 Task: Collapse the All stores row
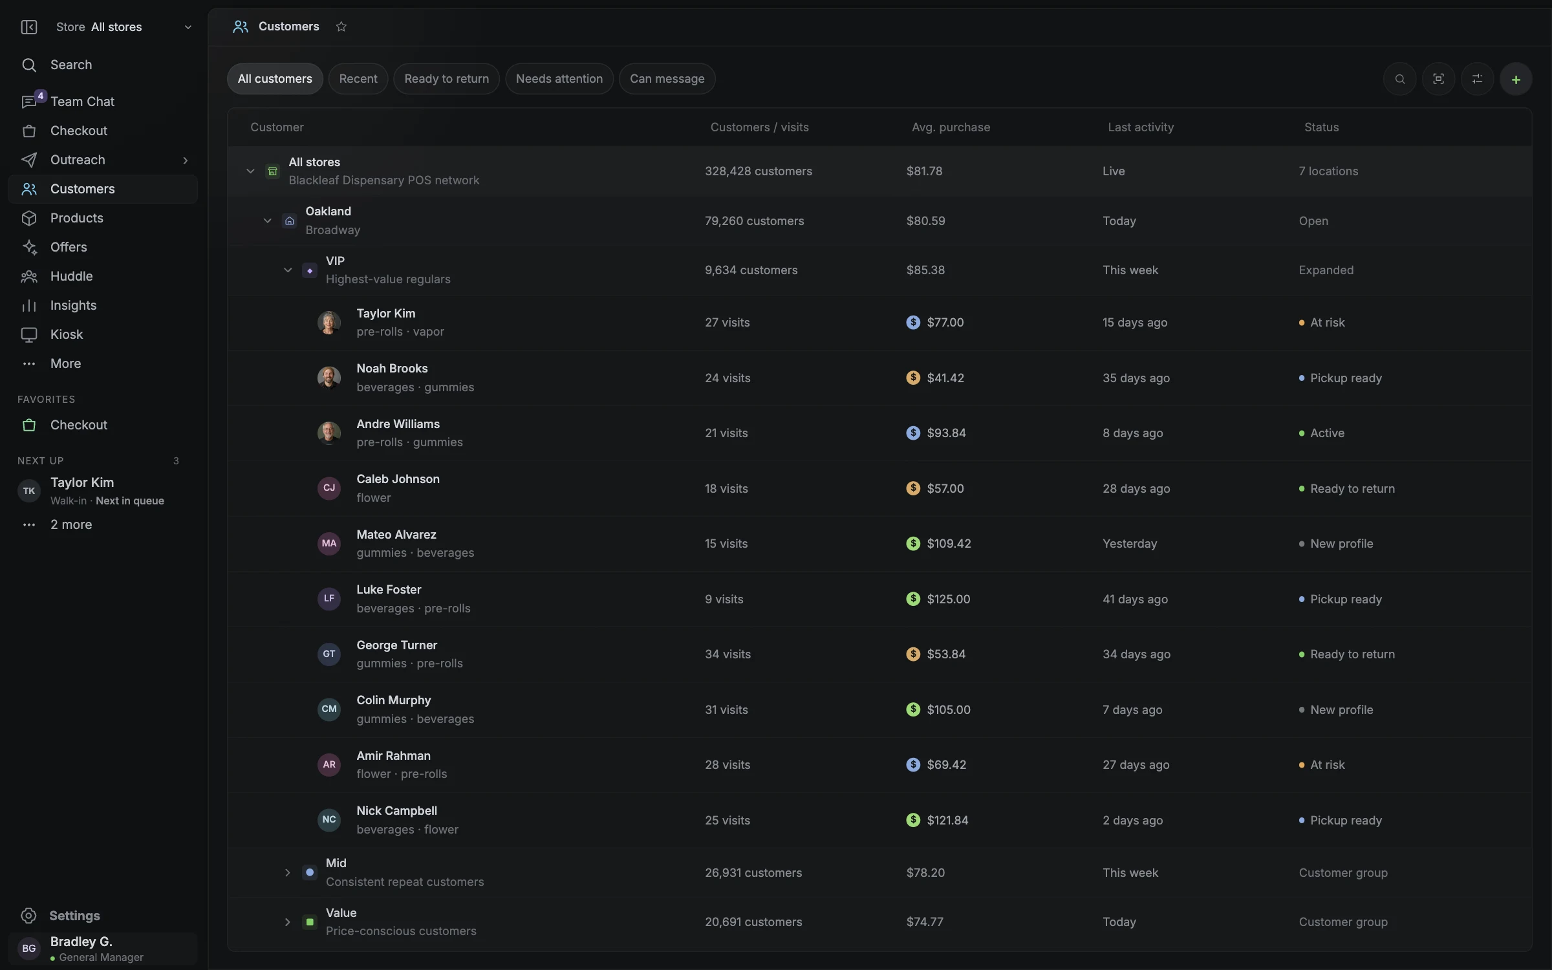click(x=250, y=171)
